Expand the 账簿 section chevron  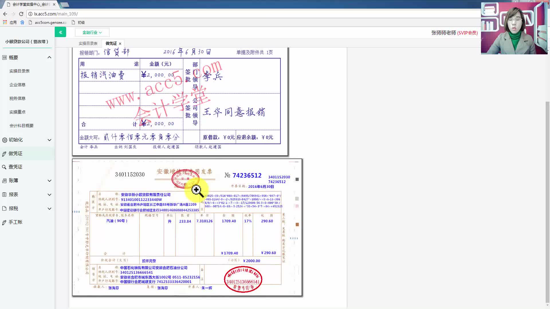49,181
